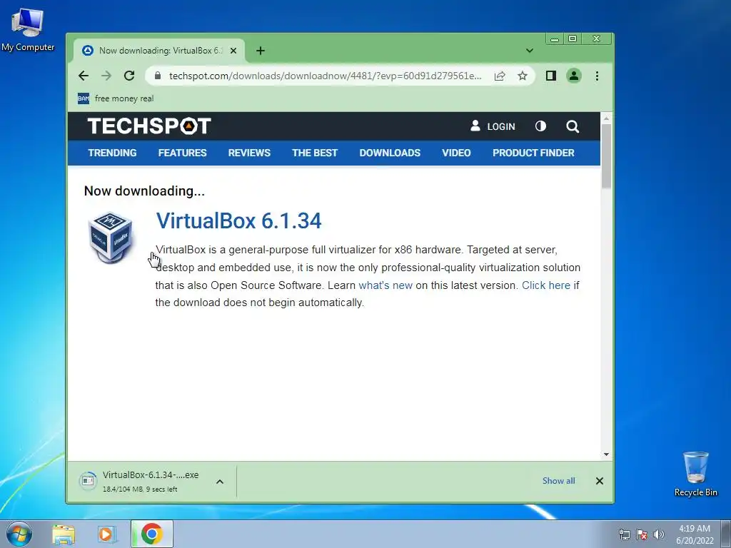Close the downloads bar

pyautogui.click(x=600, y=481)
